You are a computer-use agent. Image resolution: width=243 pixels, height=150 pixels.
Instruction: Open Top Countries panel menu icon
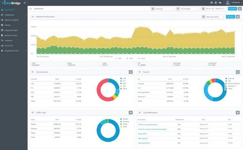[x=131, y=72]
